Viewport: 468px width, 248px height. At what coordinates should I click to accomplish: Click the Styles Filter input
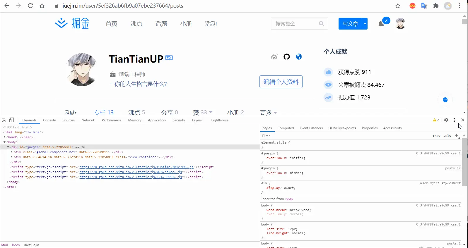pyautogui.click(x=346, y=136)
